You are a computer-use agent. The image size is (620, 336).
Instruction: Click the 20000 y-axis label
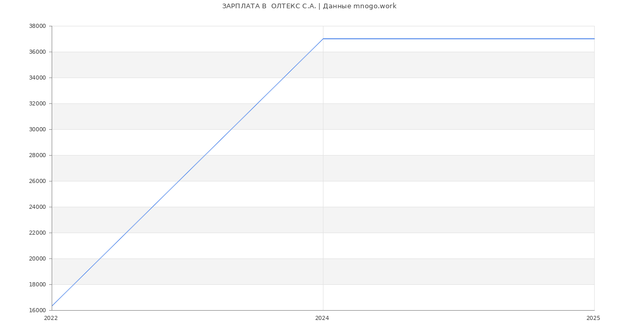tap(38, 259)
